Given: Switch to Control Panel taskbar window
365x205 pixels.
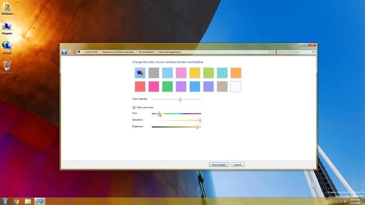Looking at the screenshot, I should pyautogui.click(x=39, y=201).
